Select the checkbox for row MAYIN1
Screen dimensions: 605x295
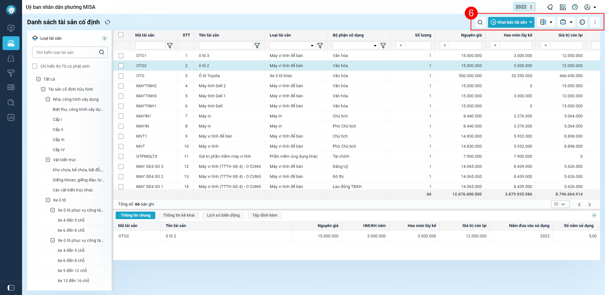click(x=121, y=116)
